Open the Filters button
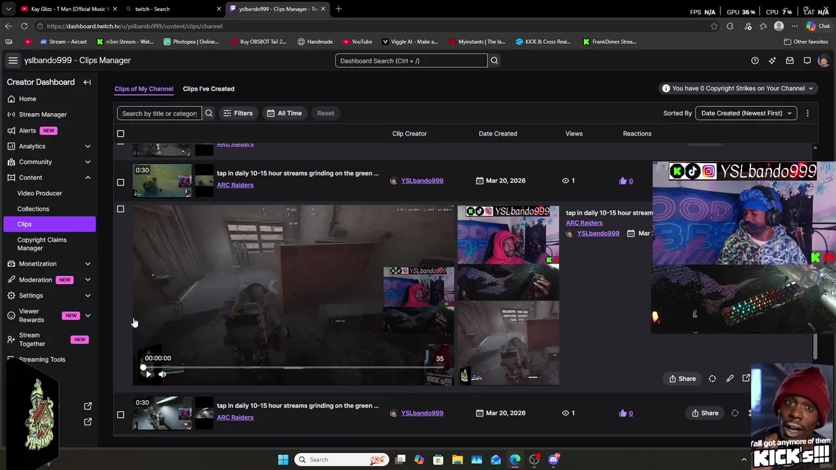Image resolution: width=836 pixels, height=470 pixels. point(238,113)
